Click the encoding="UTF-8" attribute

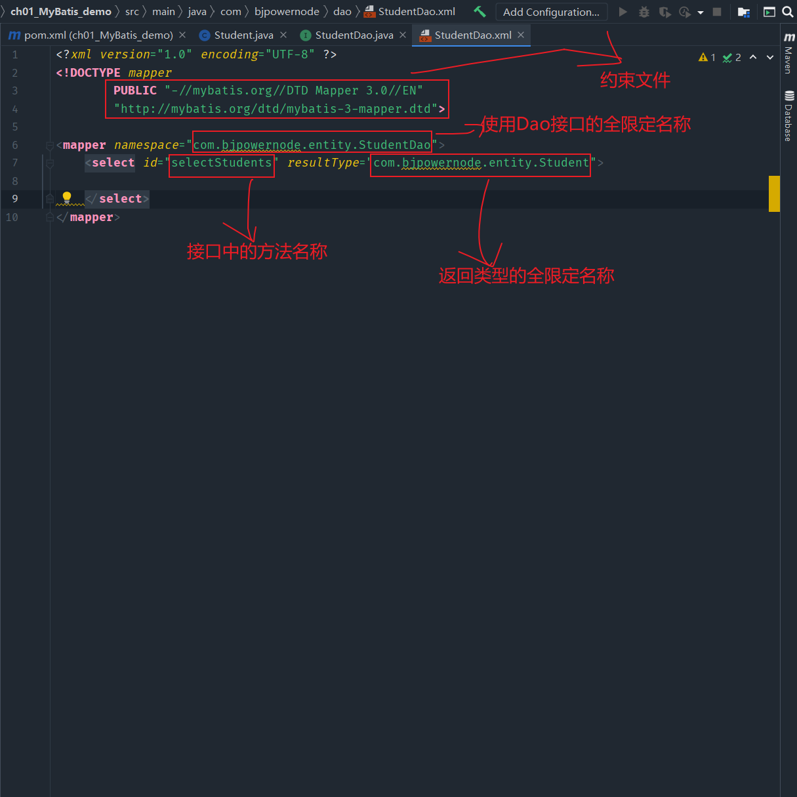[258, 54]
